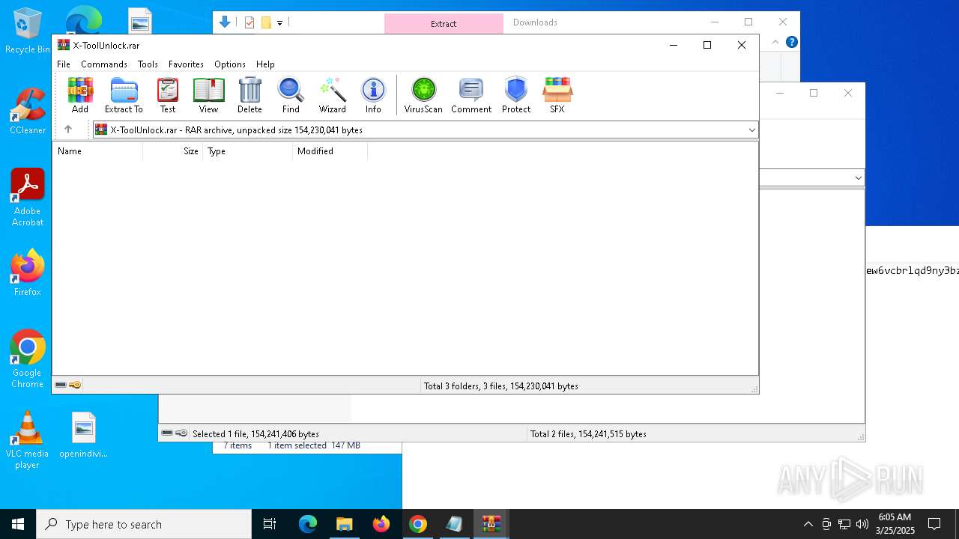Click the Windows Start button
This screenshot has width=959, height=539.
click(18, 524)
